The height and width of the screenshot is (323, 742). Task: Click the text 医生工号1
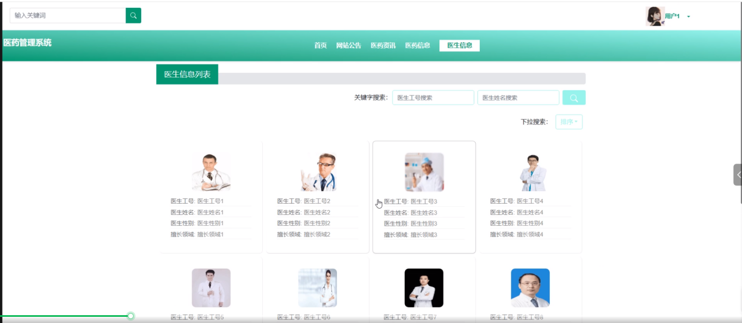pyautogui.click(x=210, y=201)
